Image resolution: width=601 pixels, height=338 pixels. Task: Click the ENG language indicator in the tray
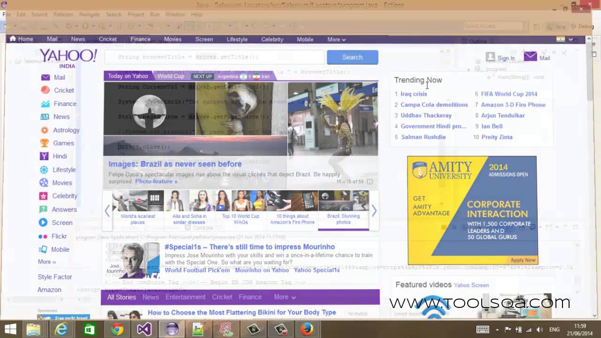click(x=555, y=330)
